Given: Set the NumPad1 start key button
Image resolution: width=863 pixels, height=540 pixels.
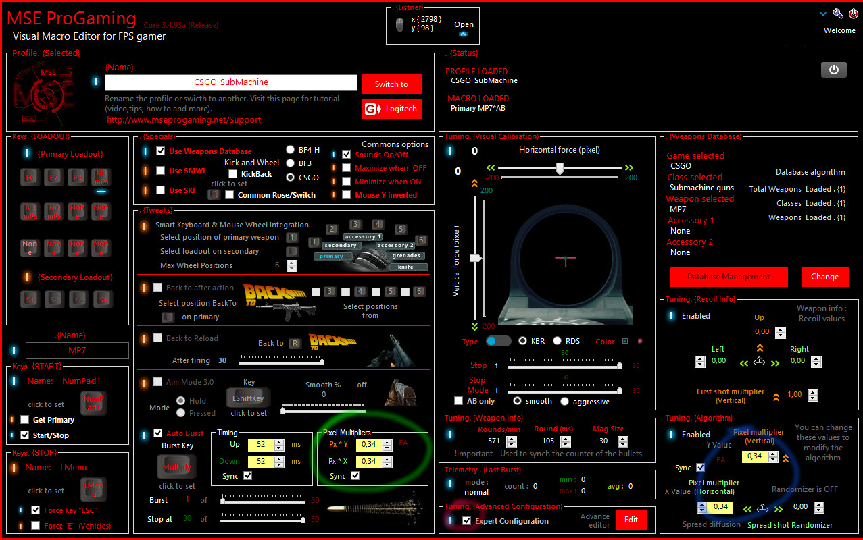Looking at the screenshot, I should [93, 404].
